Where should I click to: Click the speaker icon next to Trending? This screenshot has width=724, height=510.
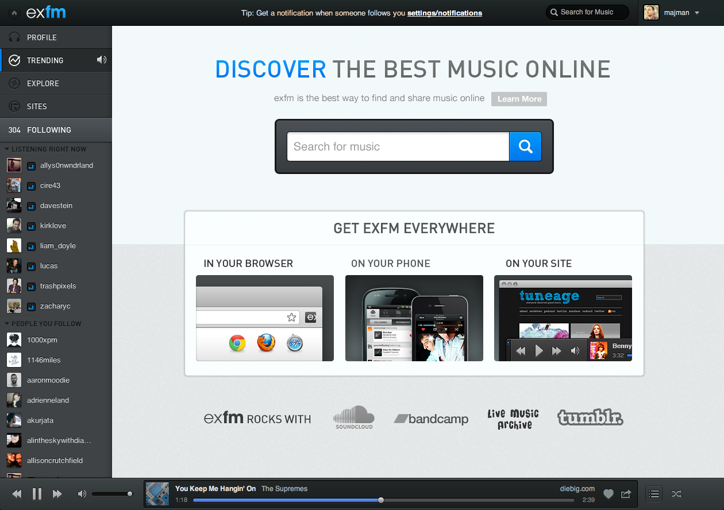tap(101, 60)
